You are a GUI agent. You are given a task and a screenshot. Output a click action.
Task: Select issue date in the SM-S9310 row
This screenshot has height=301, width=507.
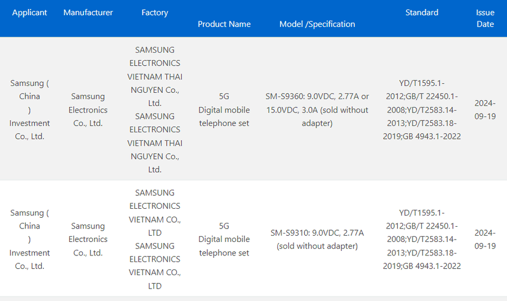point(485,239)
